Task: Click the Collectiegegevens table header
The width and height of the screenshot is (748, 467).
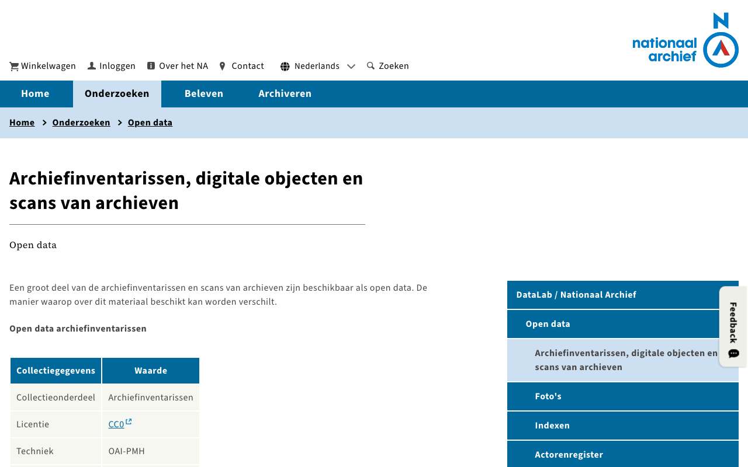Action: (56, 371)
